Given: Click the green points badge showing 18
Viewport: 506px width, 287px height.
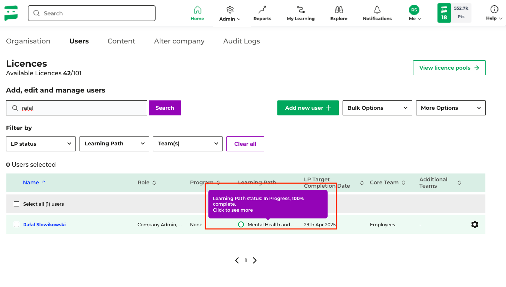Looking at the screenshot, I should click(x=444, y=13).
